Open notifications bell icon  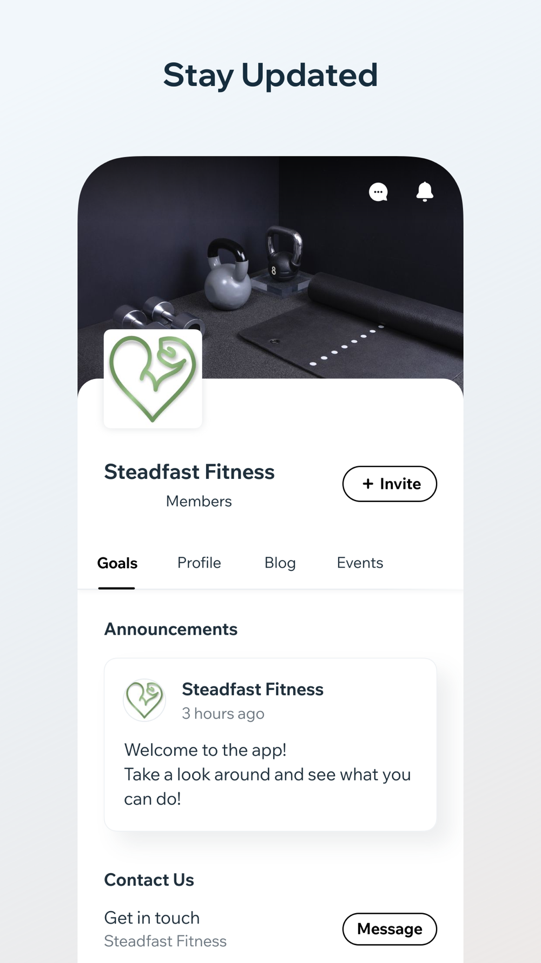coord(425,192)
